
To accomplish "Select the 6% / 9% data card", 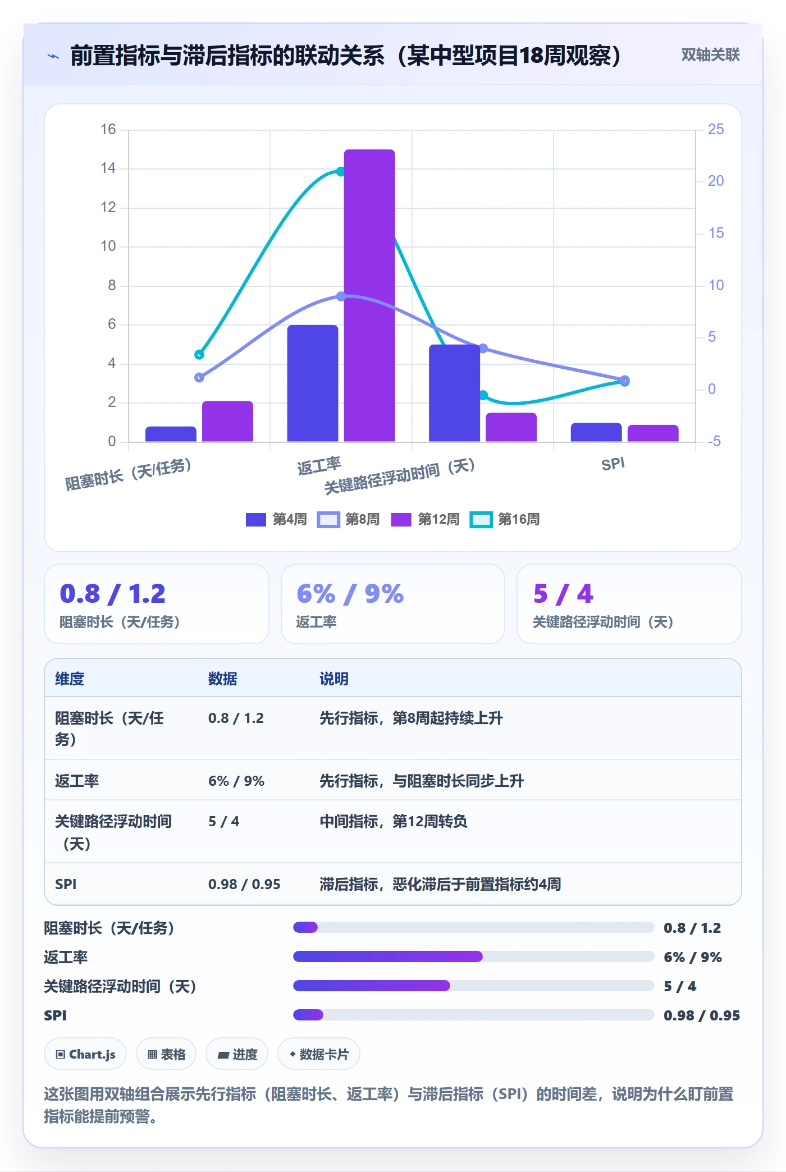I will [393, 604].
